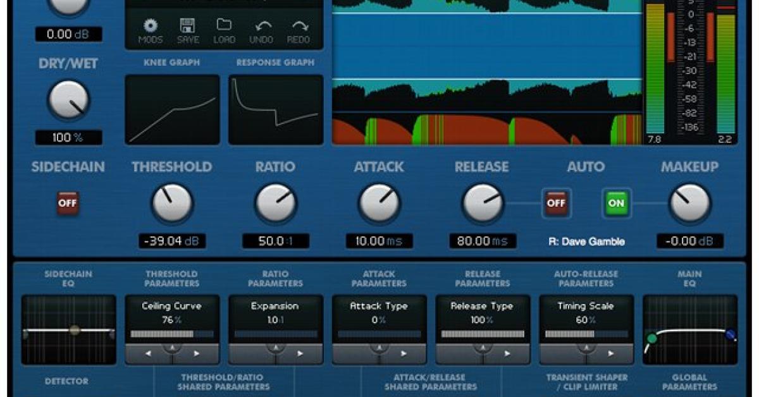Select the green node in Main EQ
Screen dimensions: 759x397
click(x=651, y=338)
